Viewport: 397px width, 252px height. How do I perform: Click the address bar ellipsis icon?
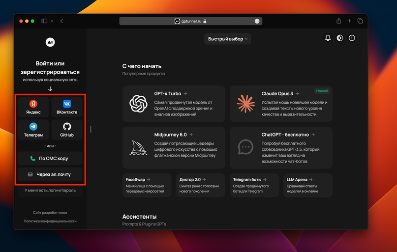(257, 21)
